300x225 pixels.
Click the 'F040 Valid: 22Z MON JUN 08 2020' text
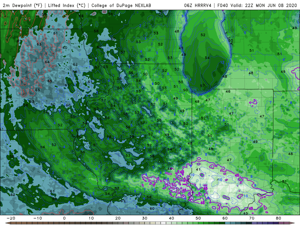click(257, 5)
